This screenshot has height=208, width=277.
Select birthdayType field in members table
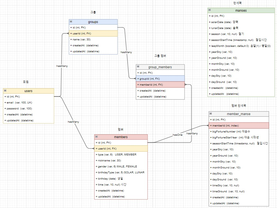[x=121, y=173]
